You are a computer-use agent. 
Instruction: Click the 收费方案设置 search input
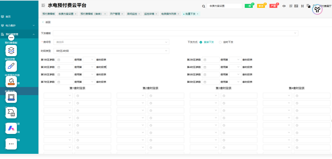pyautogui.click(x=224, y=6)
